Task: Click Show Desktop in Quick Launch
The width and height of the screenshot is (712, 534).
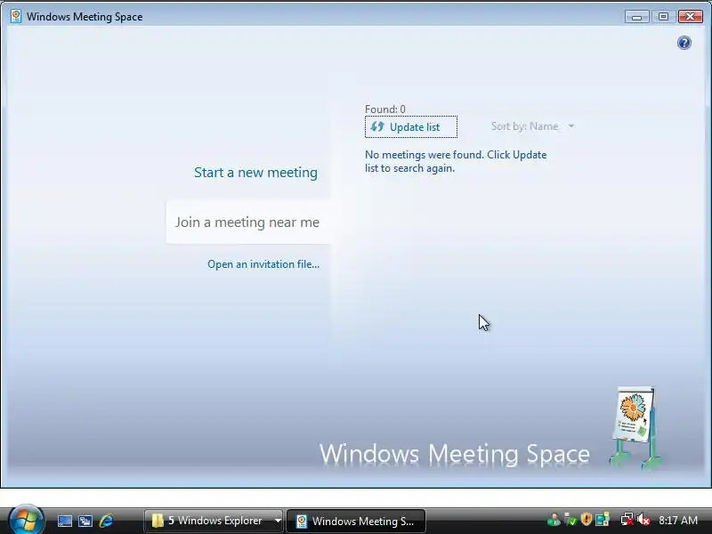Action: tap(64, 521)
